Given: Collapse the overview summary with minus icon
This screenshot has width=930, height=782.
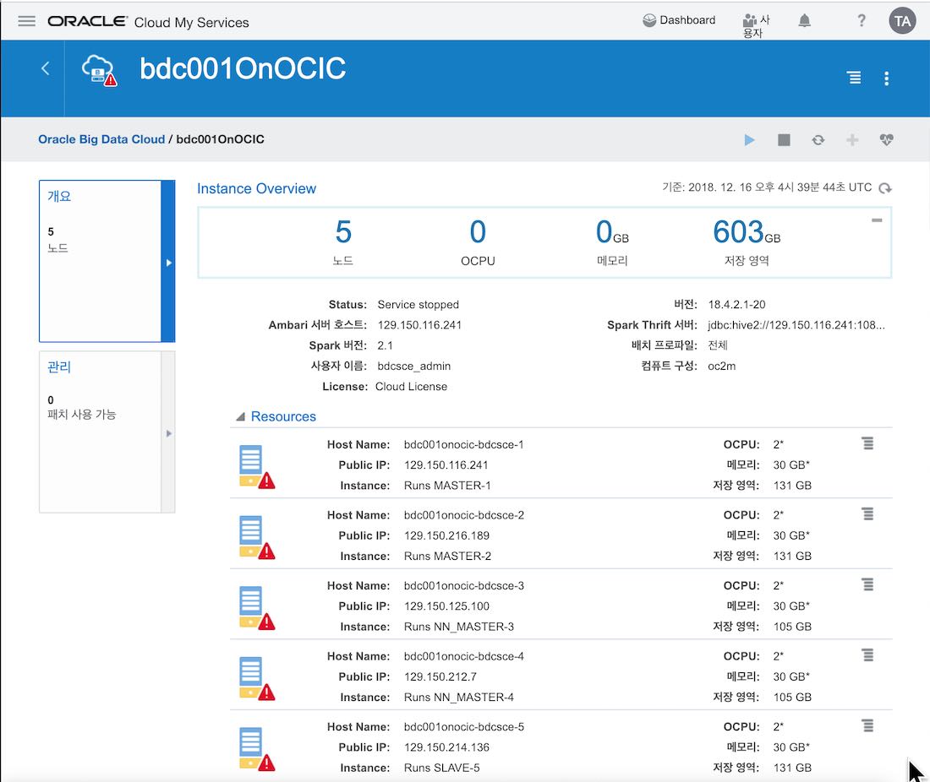Looking at the screenshot, I should (877, 220).
